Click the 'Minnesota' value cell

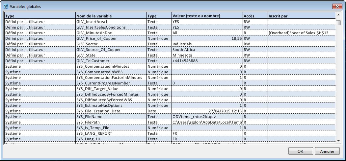click(207, 55)
